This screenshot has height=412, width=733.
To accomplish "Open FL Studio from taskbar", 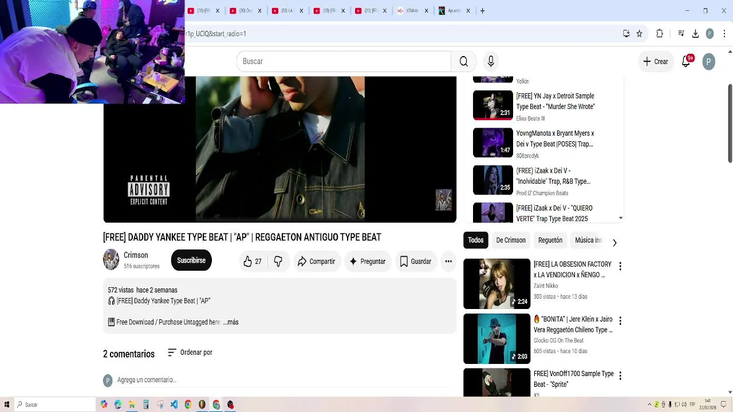I will (202, 405).
